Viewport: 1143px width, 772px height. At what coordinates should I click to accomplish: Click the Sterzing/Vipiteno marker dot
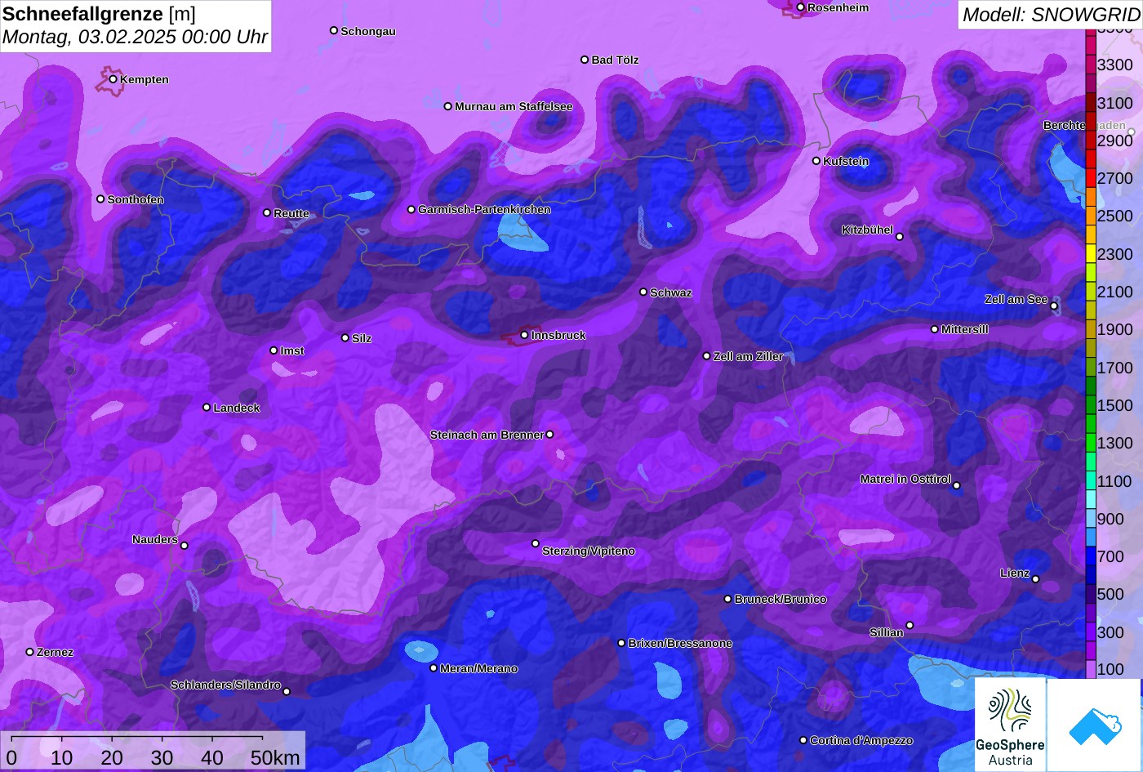click(536, 543)
